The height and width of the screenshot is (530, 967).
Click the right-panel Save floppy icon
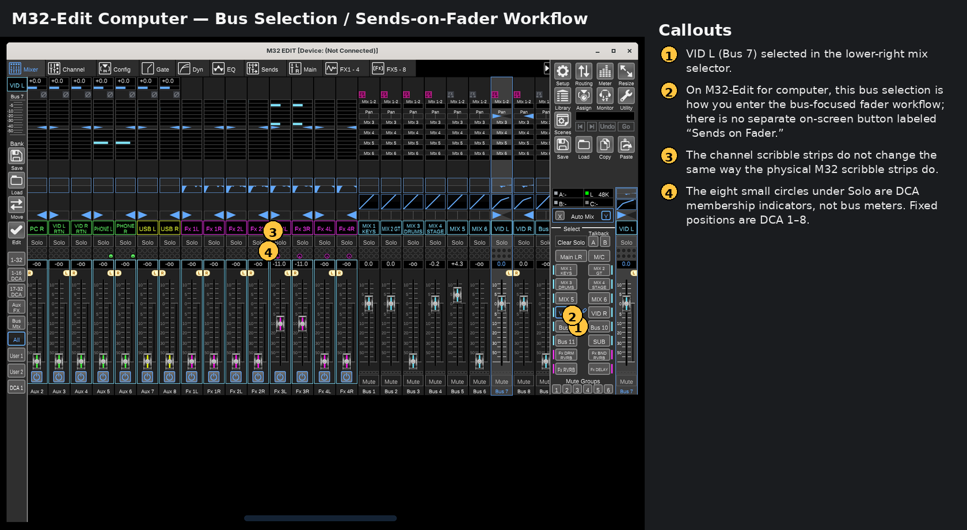562,145
